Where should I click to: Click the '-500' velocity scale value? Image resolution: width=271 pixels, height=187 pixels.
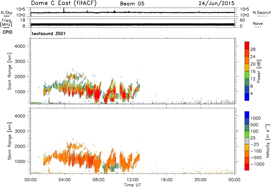click(x=256, y=158)
